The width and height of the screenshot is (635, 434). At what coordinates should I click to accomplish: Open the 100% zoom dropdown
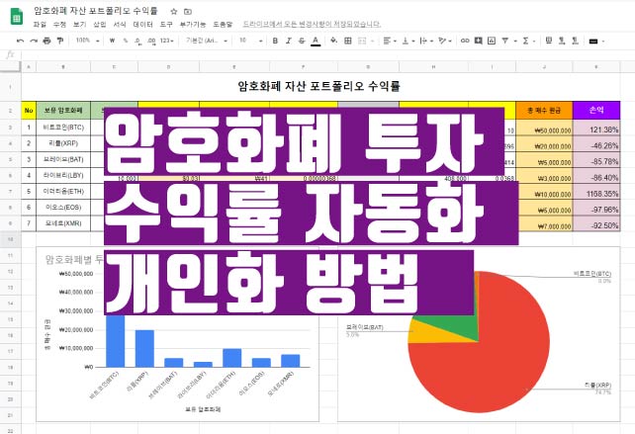87,41
